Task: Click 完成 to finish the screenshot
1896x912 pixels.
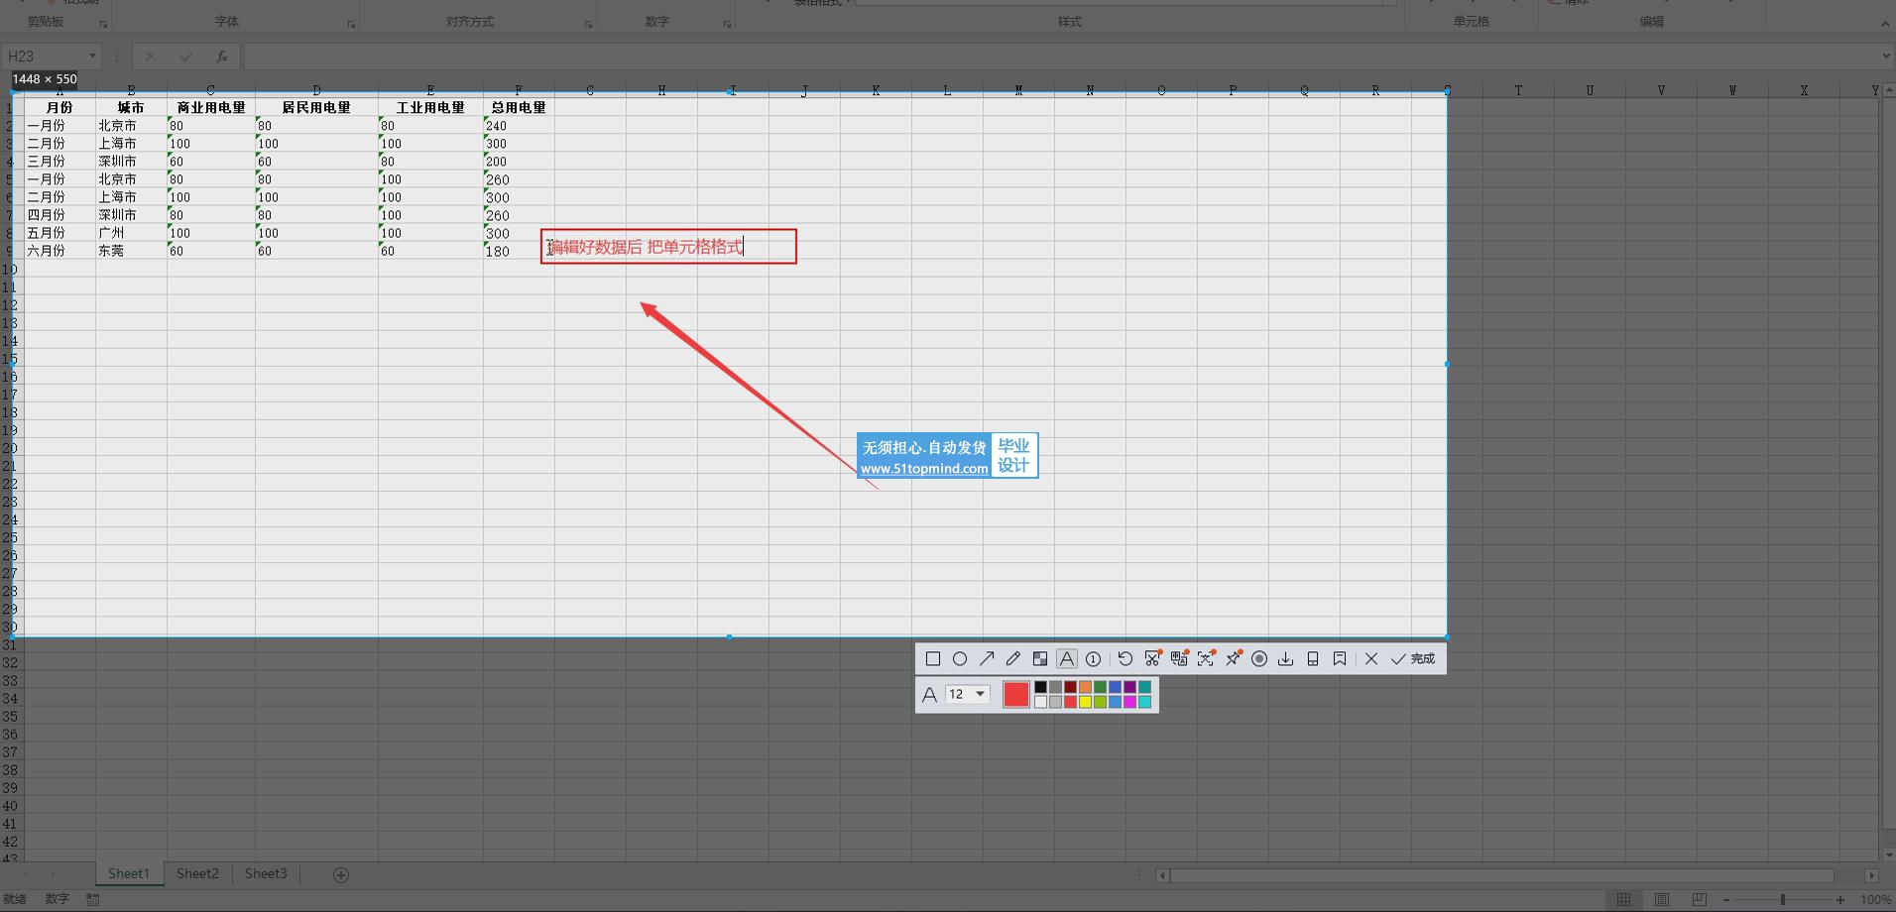Action: pos(1413,659)
